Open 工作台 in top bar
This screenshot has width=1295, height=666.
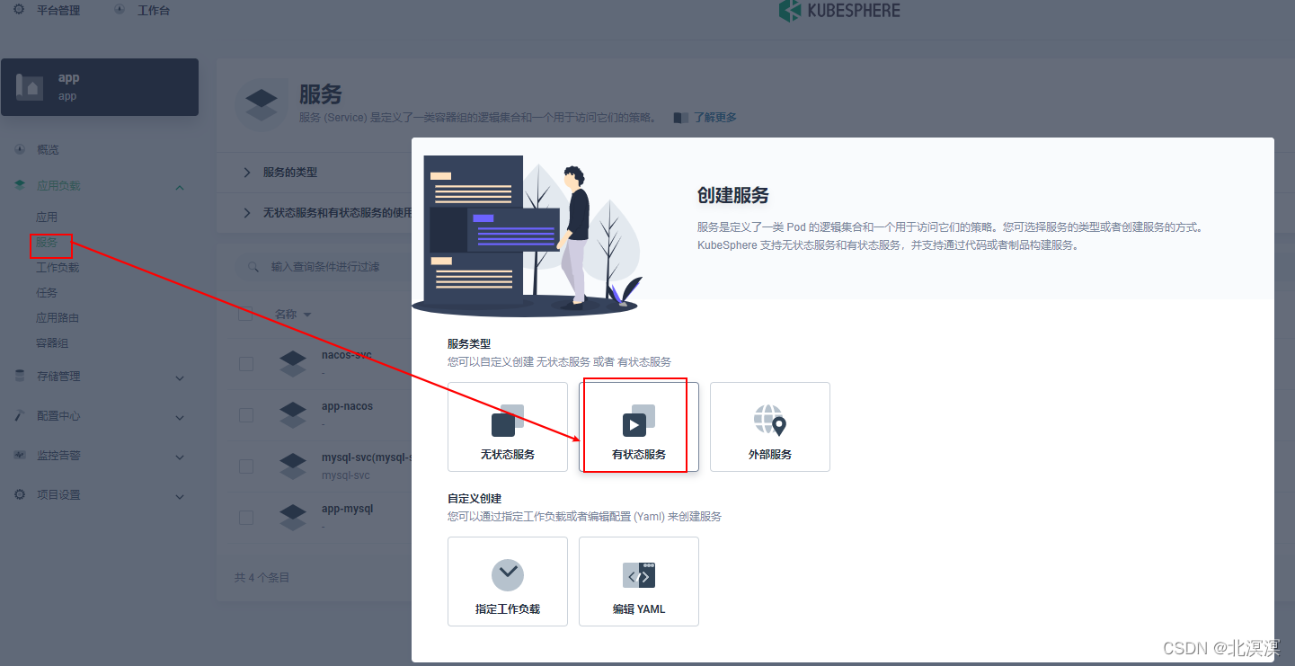click(x=153, y=10)
